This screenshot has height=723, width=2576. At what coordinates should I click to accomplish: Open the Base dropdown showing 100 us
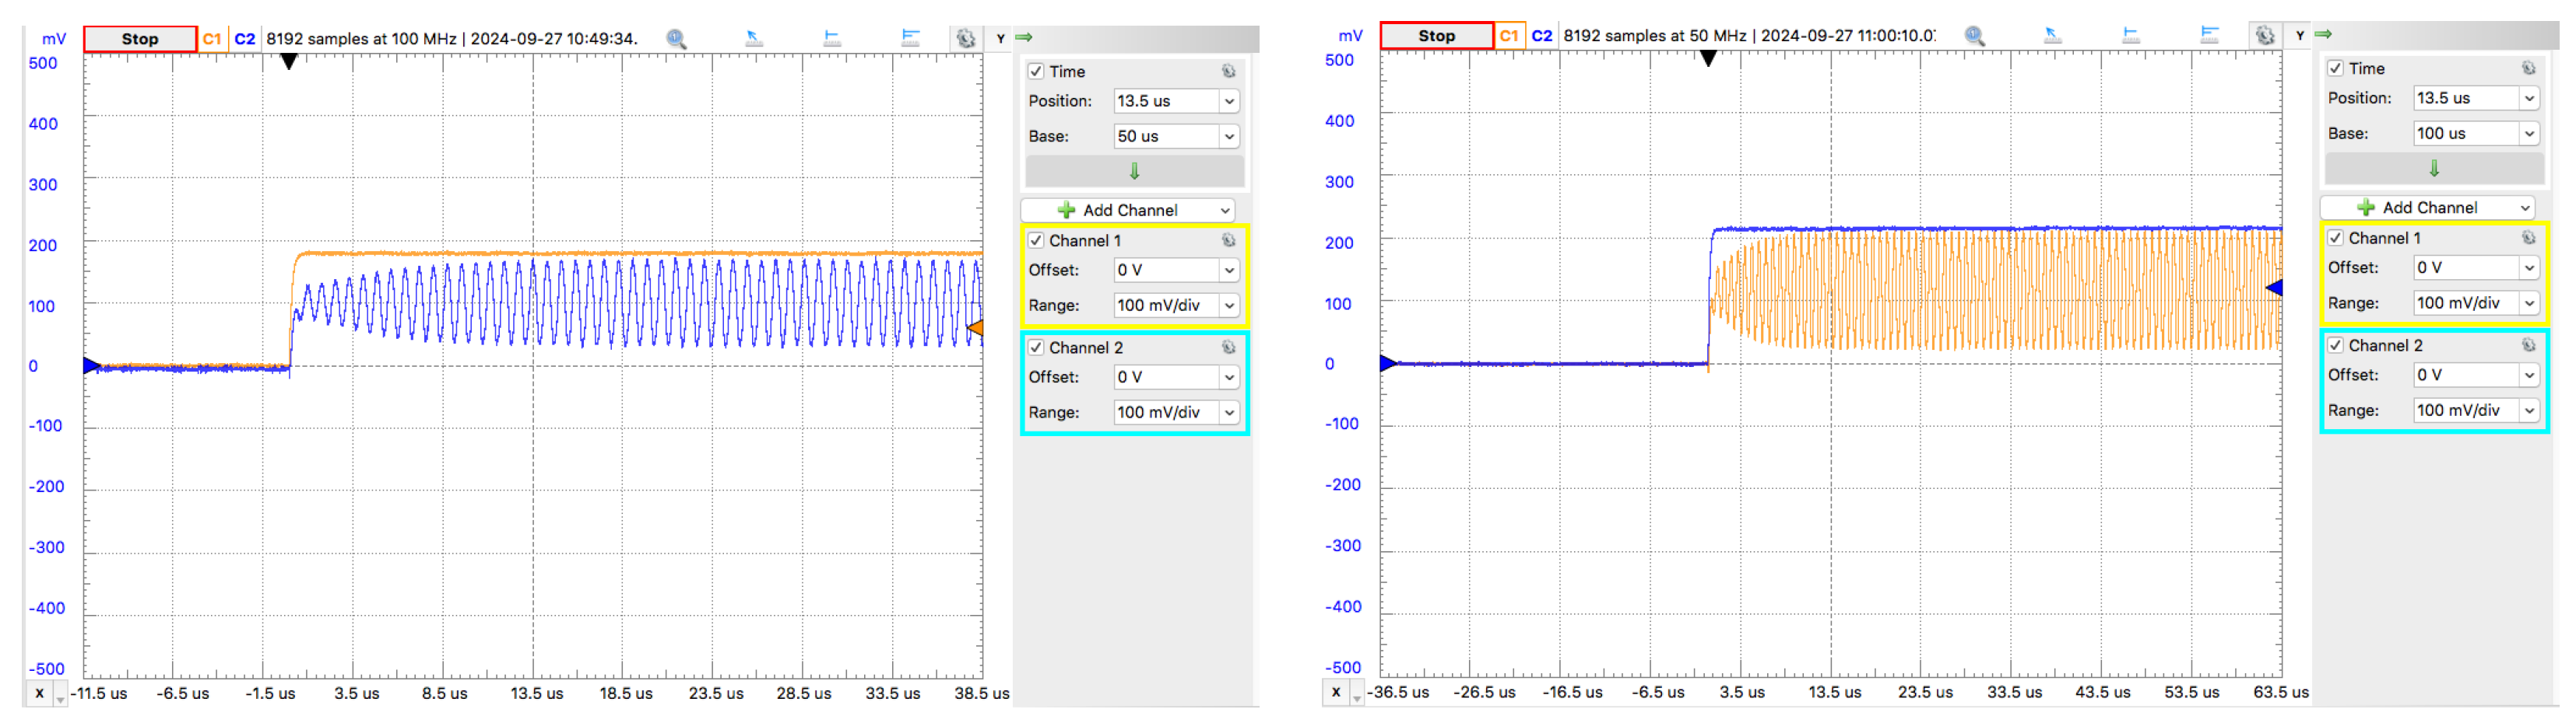click(x=2528, y=134)
